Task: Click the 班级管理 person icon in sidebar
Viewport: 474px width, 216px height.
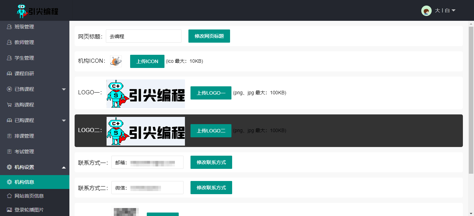Action: tap(9, 27)
